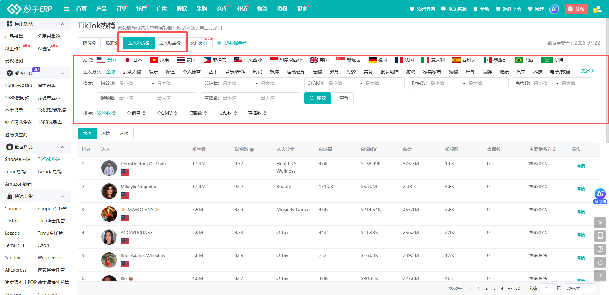Select the 美国 flag site
The height and width of the screenshot is (295, 609).
tap(106, 60)
